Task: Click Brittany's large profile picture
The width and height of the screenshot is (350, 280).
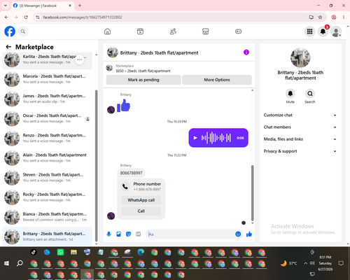Action: click(x=300, y=57)
